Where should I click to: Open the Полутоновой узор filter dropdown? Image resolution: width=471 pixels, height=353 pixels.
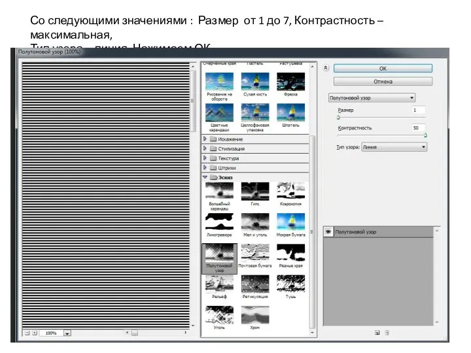tap(372, 98)
